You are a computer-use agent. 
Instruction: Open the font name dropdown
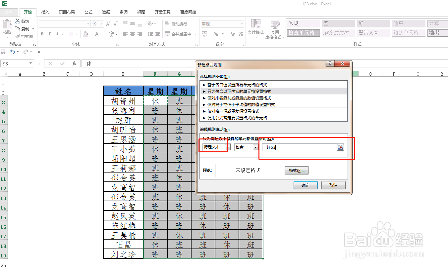pos(88,24)
